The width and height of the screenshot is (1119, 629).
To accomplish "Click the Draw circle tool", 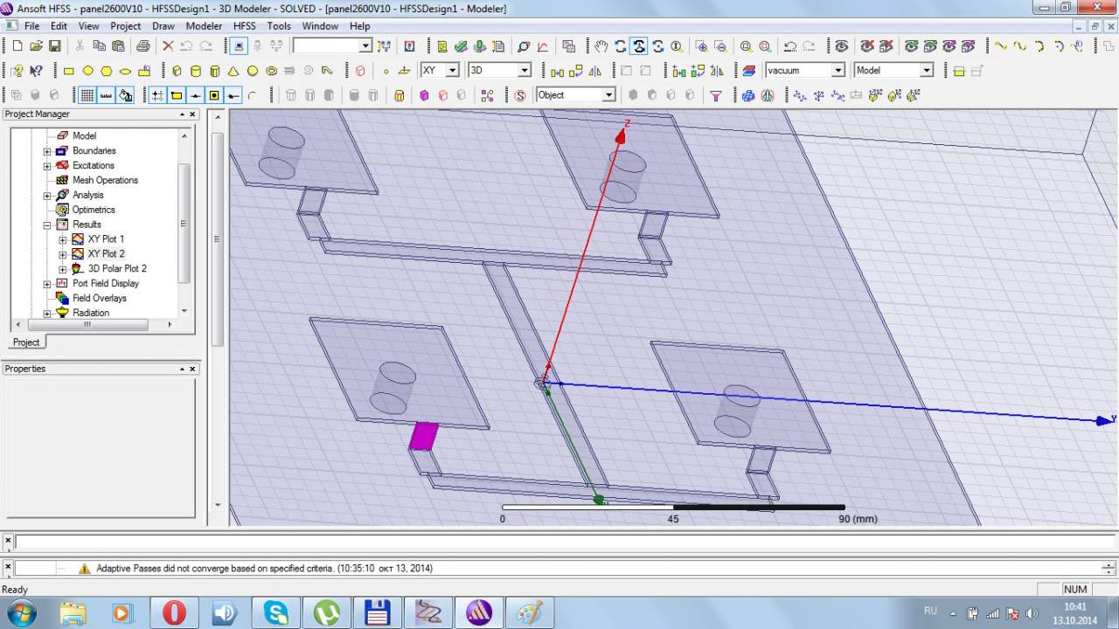I will click(87, 71).
